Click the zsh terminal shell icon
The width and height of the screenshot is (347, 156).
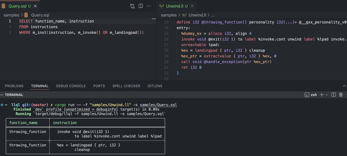[x=307, y=95]
